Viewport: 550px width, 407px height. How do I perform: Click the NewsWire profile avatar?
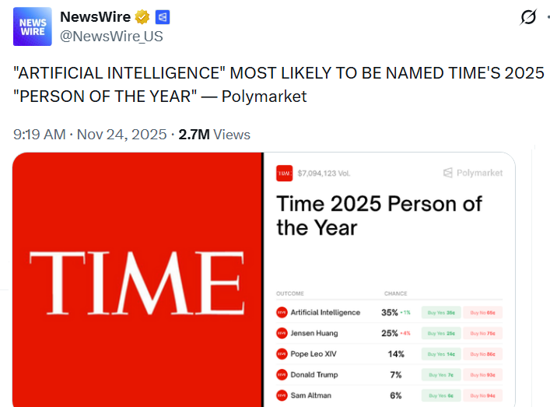tap(33, 26)
